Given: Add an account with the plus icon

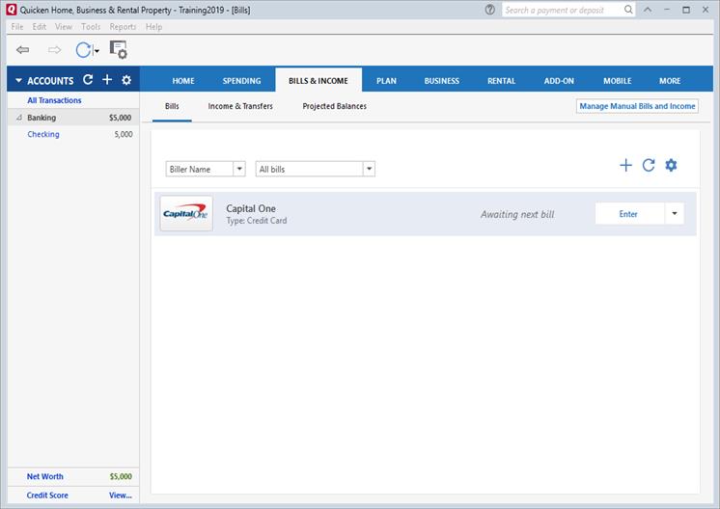Looking at the screenshot, I should pyautogui.click(x=107, y=80).
